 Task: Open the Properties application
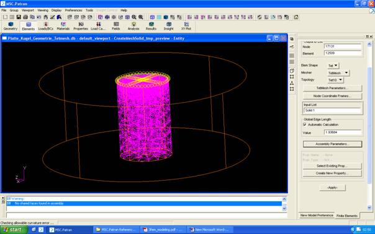81,26
